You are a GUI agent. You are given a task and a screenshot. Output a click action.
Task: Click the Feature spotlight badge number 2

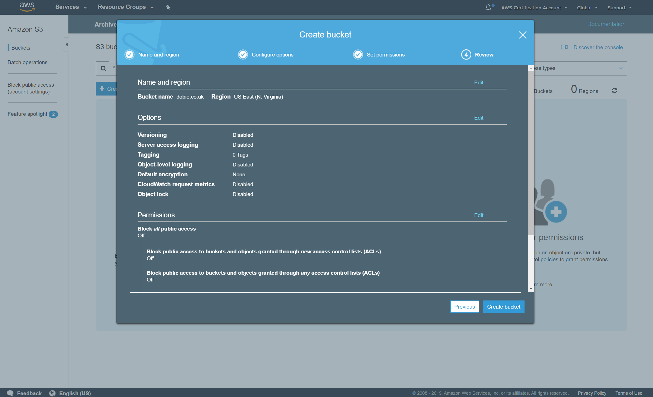[x=53, y=114]
